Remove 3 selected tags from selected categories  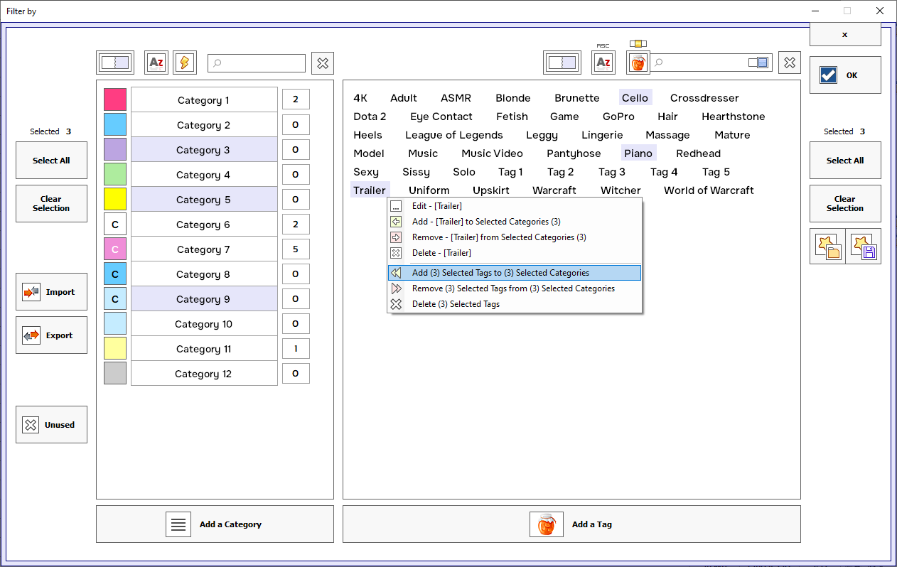tap(515, 288)
